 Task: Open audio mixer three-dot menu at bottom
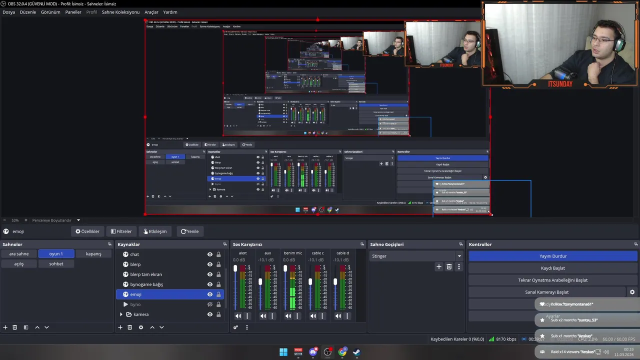coord(246,327)
